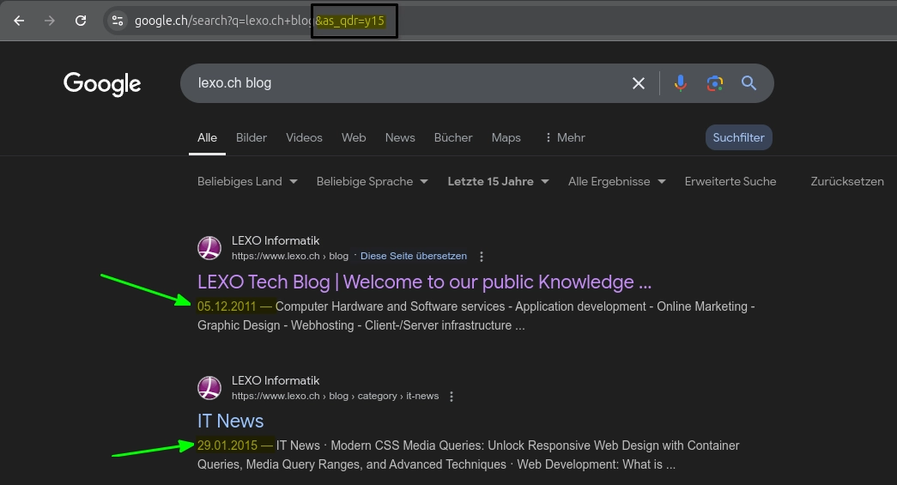The height and width of the screenshot is (485, 897).
Task: Click Diese Seite übersetzen link
Action: coord(414,256)
